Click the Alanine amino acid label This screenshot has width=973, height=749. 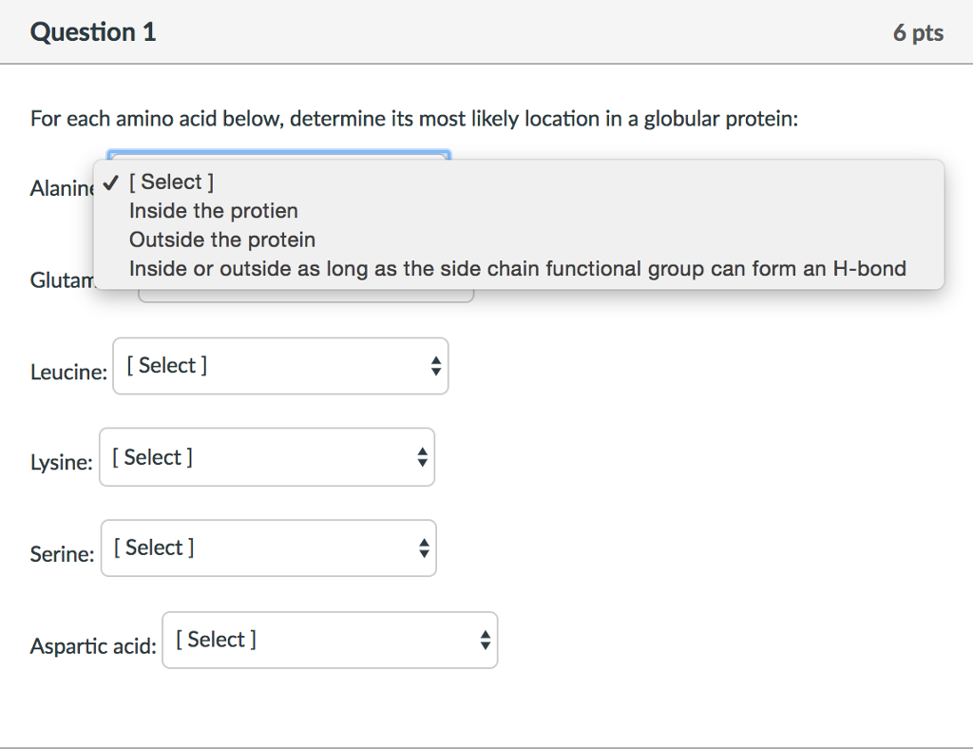coord(62,188)
